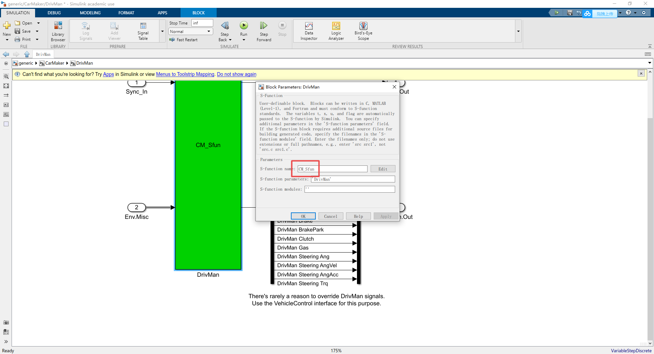Switch to the BLOCK tab

point(199,13)
